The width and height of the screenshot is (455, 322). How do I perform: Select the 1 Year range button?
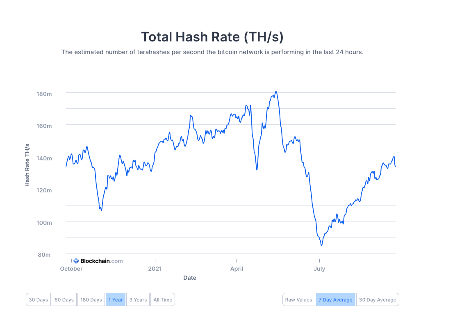pyautogui.click(x=116, y=300)
